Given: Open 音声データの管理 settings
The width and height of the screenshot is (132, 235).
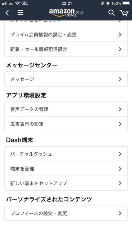Looking at the screenshot, I should (66, 109).
